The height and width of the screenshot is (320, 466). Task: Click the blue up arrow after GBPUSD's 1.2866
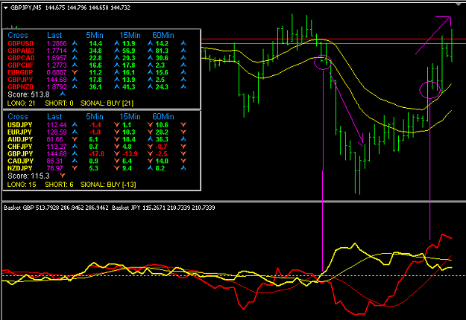click(x=75, y=43)
